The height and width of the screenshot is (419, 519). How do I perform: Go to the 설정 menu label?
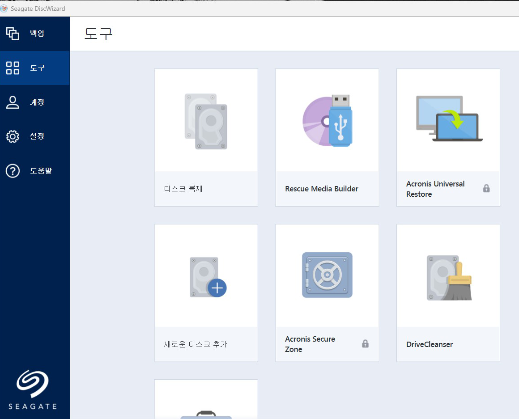click(x=37, y=136)
